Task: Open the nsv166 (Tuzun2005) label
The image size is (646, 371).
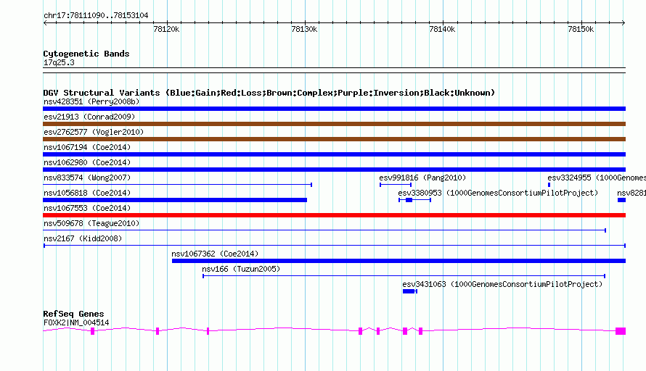Action: click(241, 269)
